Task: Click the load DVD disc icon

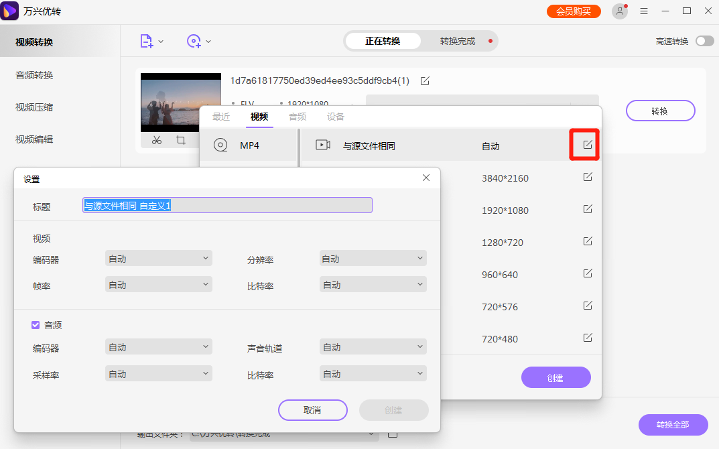Action: (x=194, y=41)
